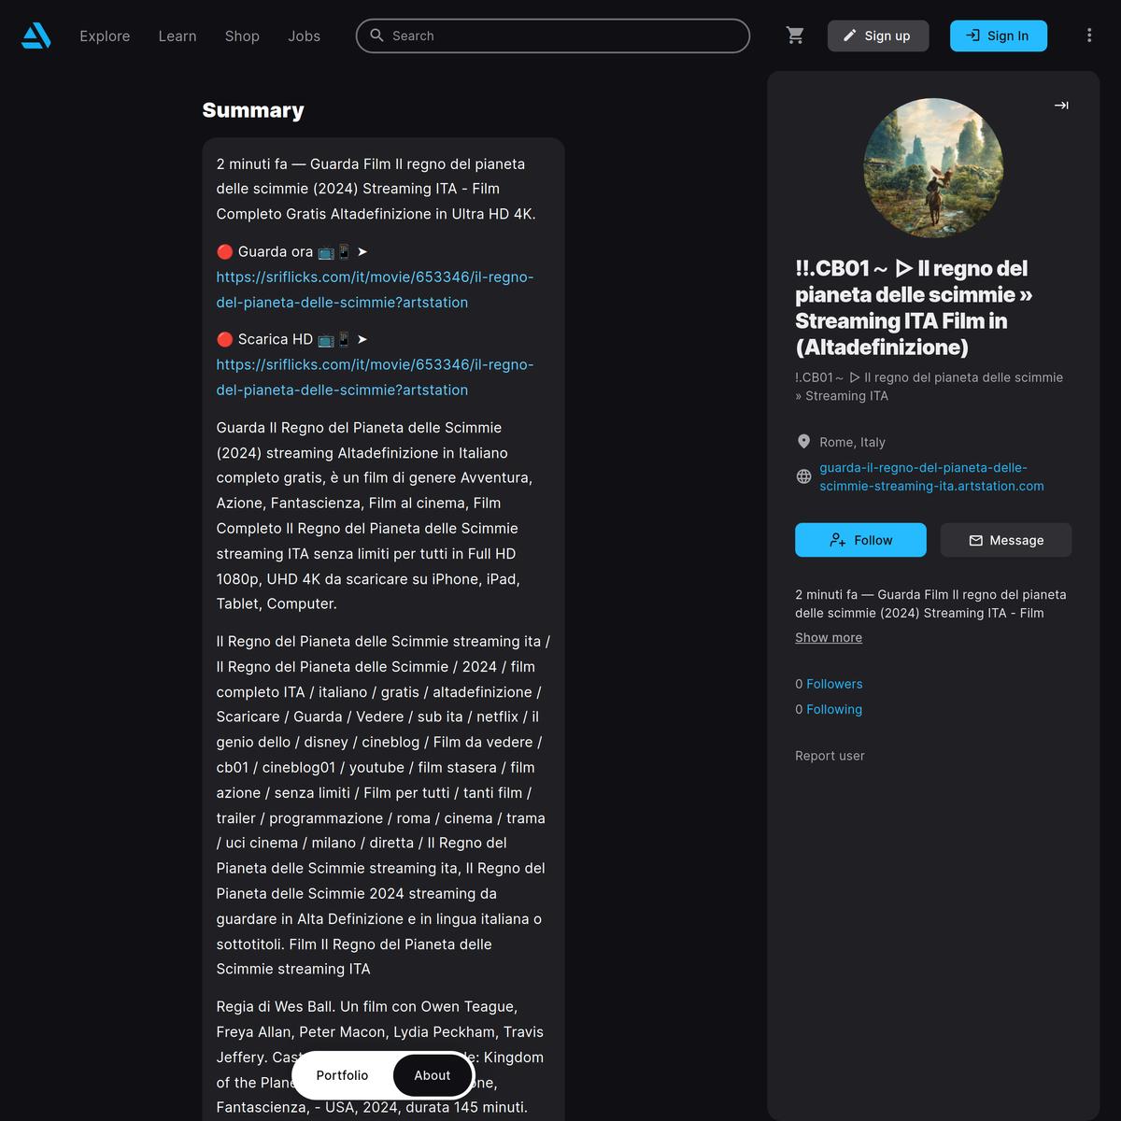Click the user profile avatar image

pos(933,167)
